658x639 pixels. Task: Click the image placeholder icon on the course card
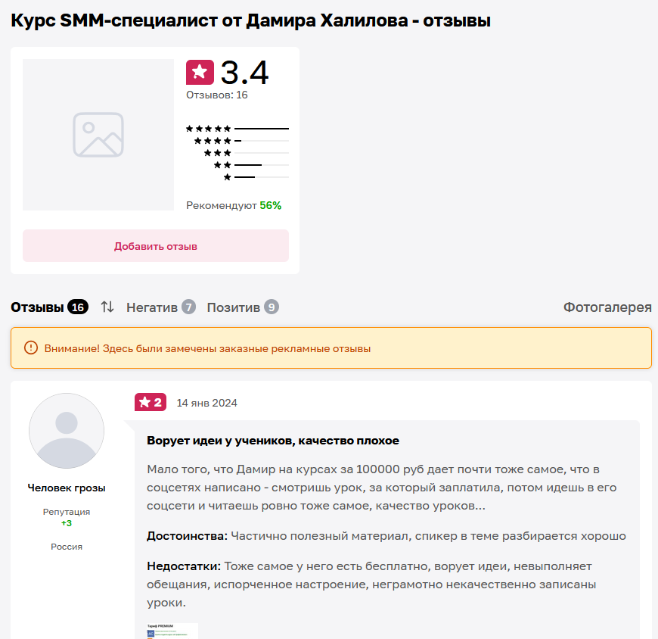click(98, 135)
